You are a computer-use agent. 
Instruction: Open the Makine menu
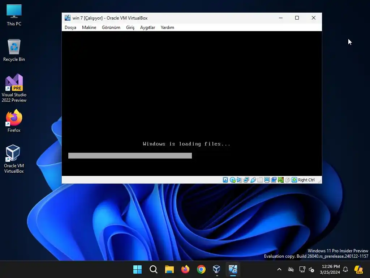89,28
